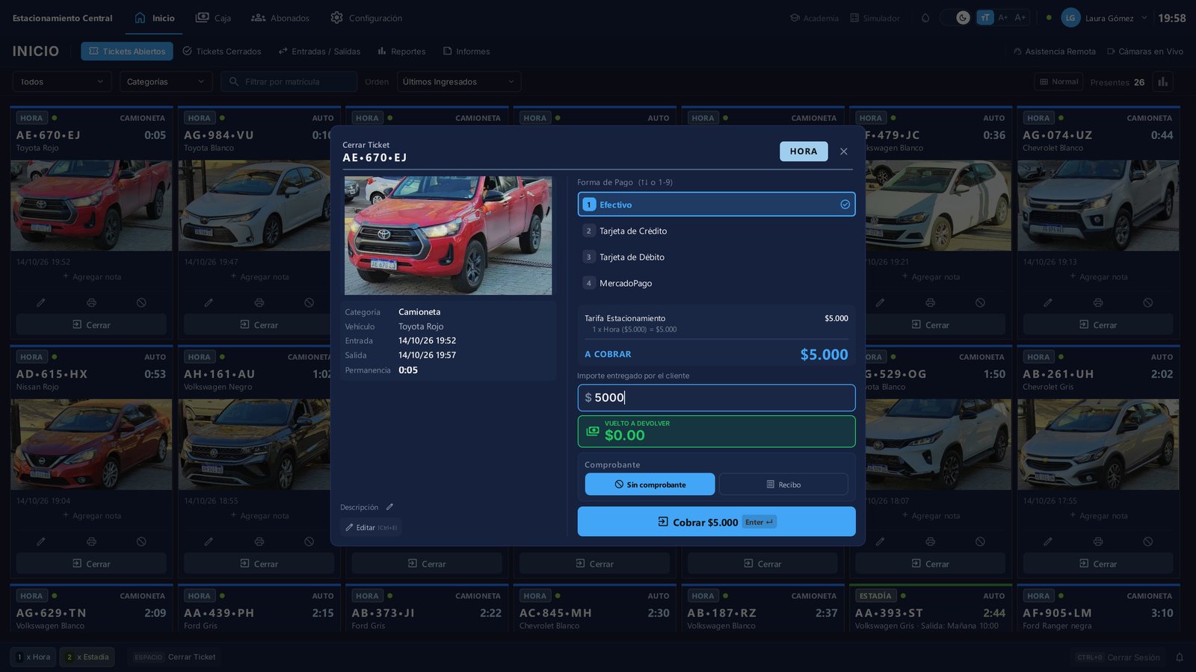Go to the Caja main menu

pos(213,18)
